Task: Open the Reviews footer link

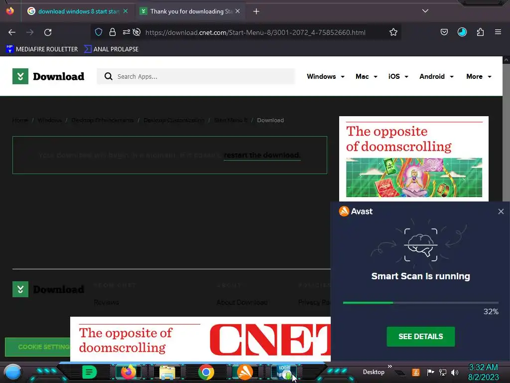Action: click(x=107, y=302)
